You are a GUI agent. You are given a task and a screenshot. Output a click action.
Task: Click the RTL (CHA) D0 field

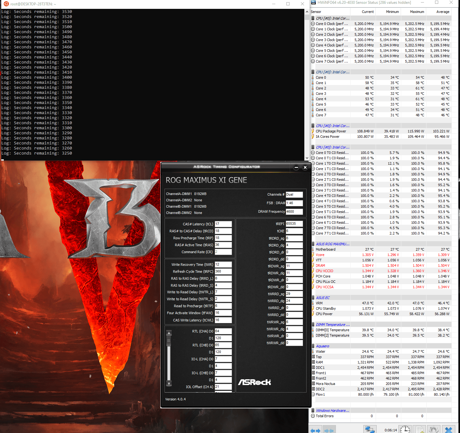pyautogui.click(x=223, y=331)
